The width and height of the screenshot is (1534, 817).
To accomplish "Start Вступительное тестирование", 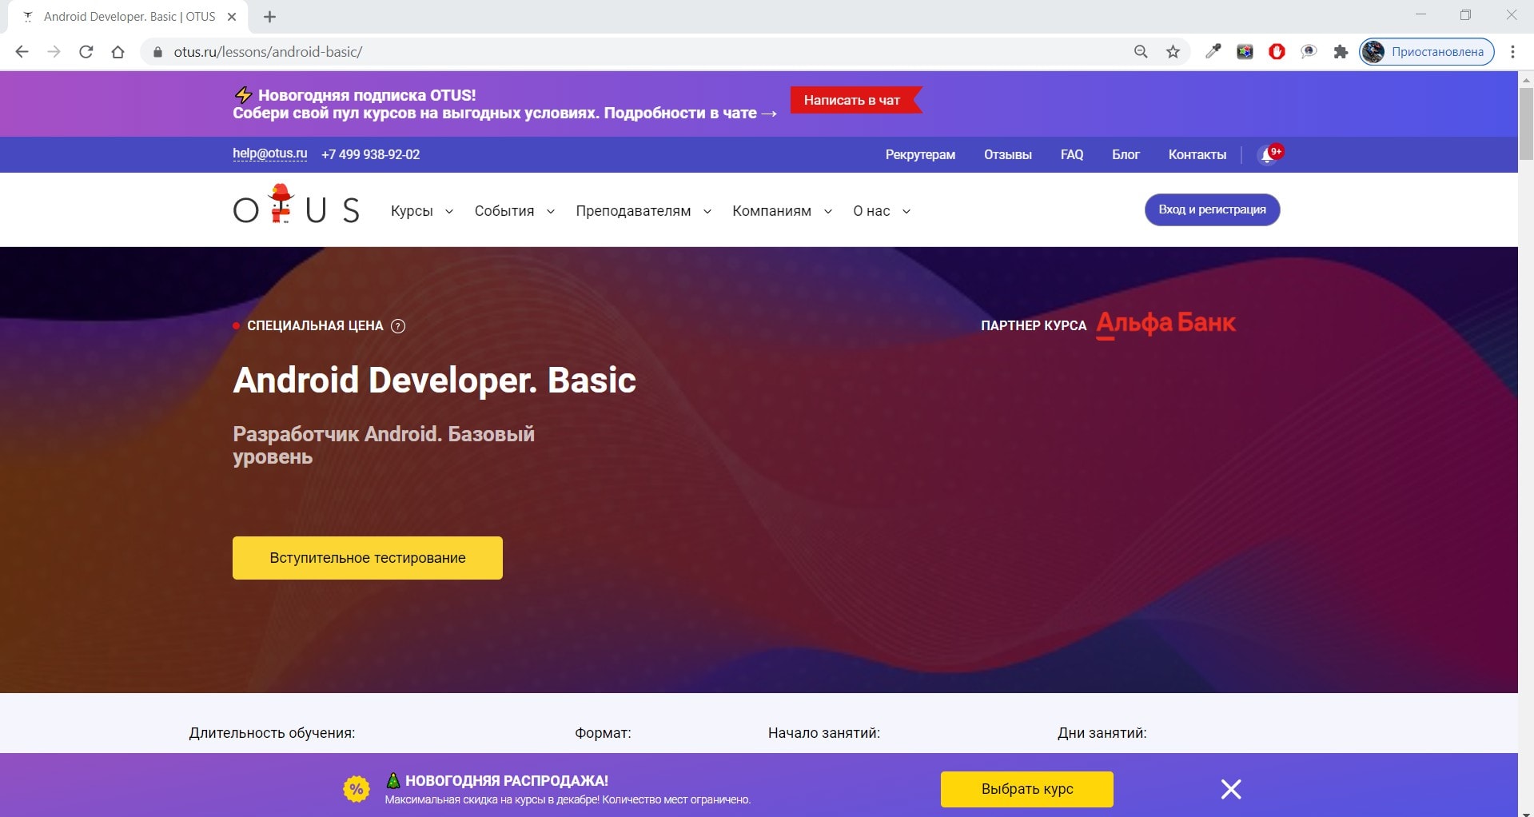I will coord(368,558).
